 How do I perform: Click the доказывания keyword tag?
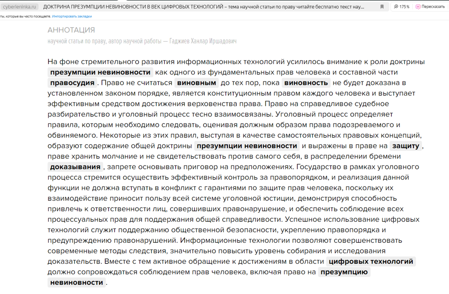pos(75,167)
